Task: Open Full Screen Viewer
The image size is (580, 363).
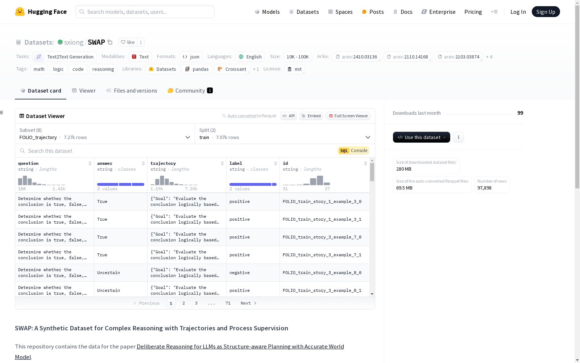Action: 348,116
